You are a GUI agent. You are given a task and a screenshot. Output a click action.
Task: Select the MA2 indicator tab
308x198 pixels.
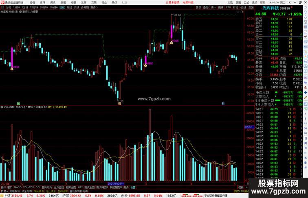(x=80, y=187)
